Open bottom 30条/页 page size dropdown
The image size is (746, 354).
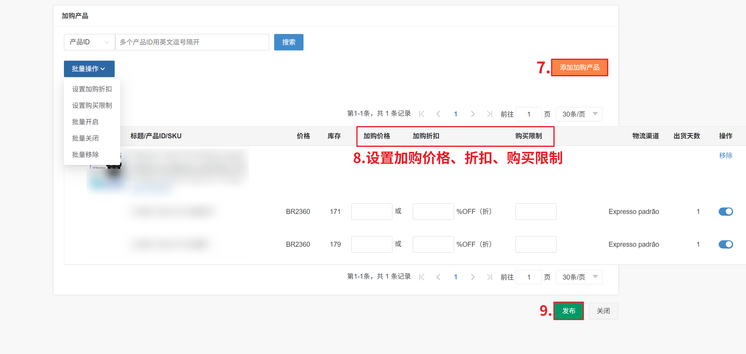[x=579, y=277]
